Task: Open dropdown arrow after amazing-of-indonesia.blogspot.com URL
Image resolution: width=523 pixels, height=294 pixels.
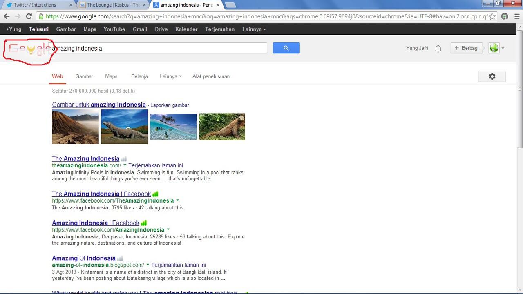Action: pyautogui.click(x=148, y=265)
